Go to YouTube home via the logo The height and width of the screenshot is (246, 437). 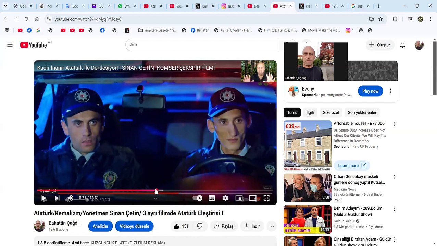click(x=33, y=45)
